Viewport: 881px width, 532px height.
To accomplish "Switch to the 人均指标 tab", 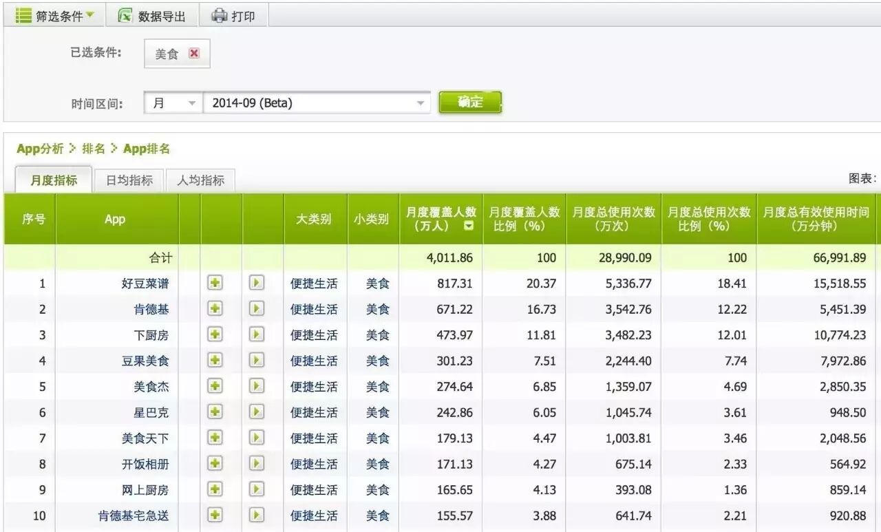I will pos(200,180).
